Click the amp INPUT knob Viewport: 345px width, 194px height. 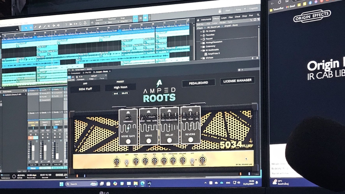pos(116,162)
